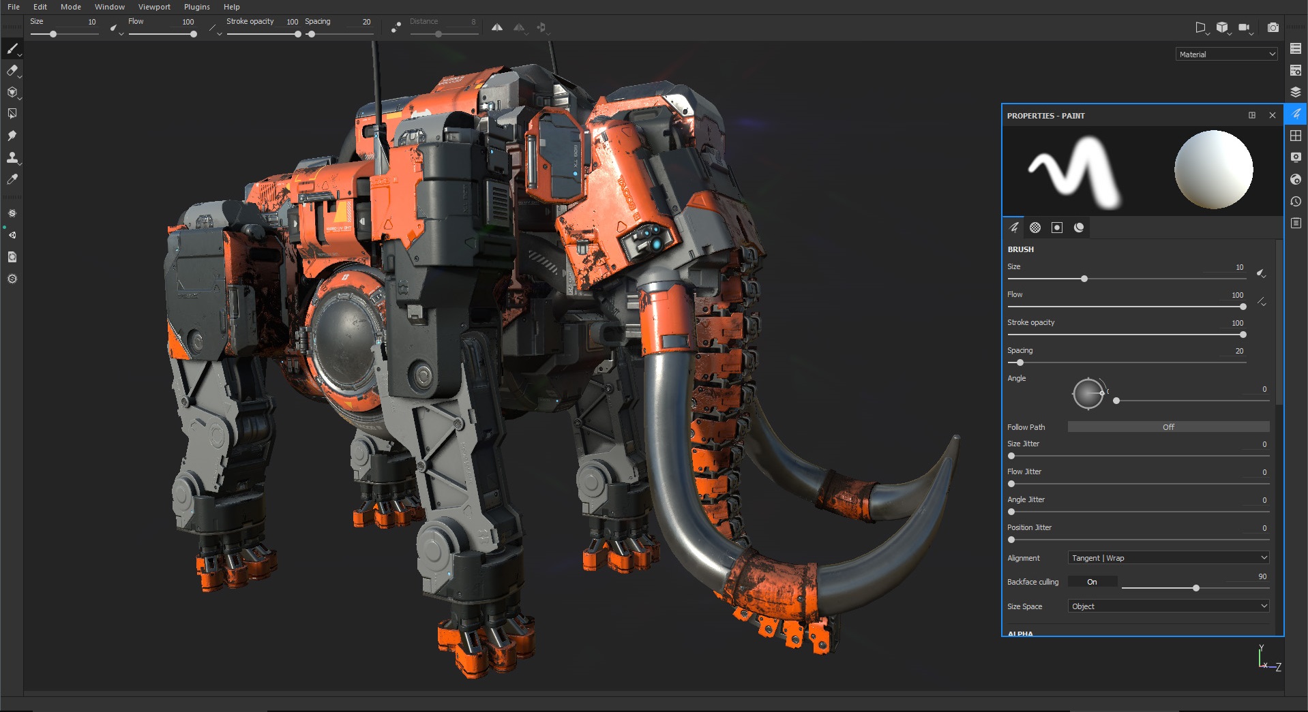Open the Viewport menu
This screenshot has height=712, width=1308.
(x=154, y=7)
